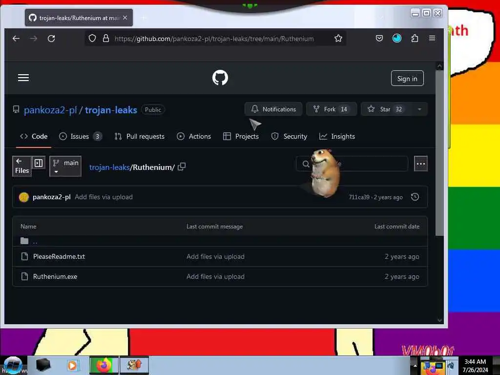Screen dimensions: 500x375
Task: Click the browser forward arrow
Action: (x=34, y=39)
